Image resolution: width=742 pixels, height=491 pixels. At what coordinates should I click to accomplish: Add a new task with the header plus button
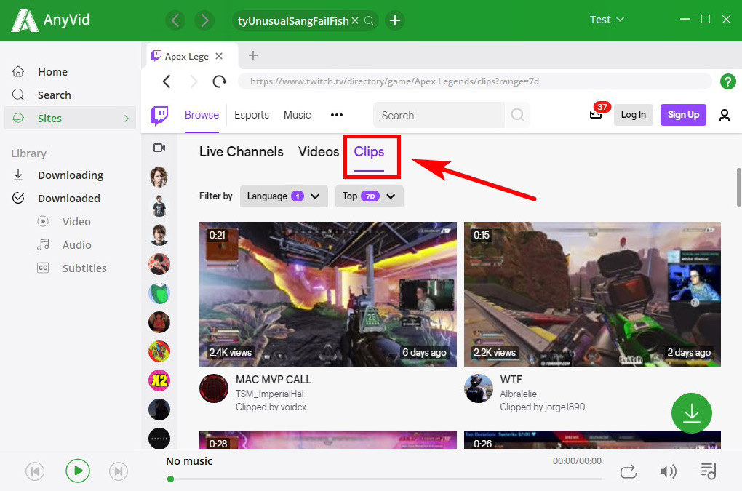pos(395,20)
